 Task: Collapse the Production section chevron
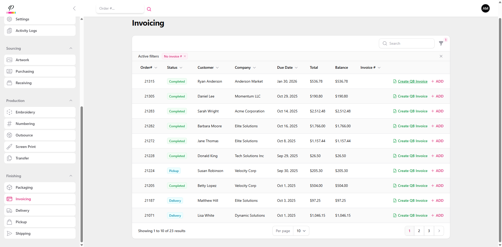71,101
